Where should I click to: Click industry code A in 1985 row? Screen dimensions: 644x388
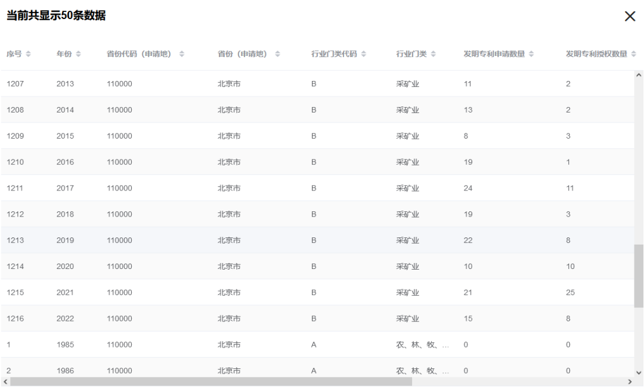click(x=314, y=345)
